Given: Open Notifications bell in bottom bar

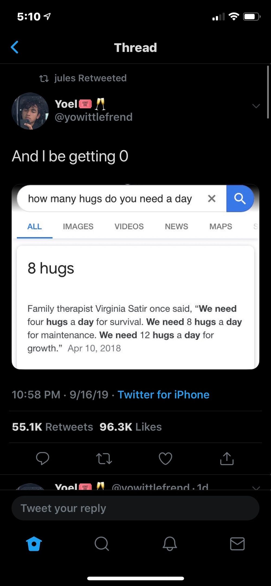Looking at the screenshot, I should pyautogui.click(x=170, y=544).
